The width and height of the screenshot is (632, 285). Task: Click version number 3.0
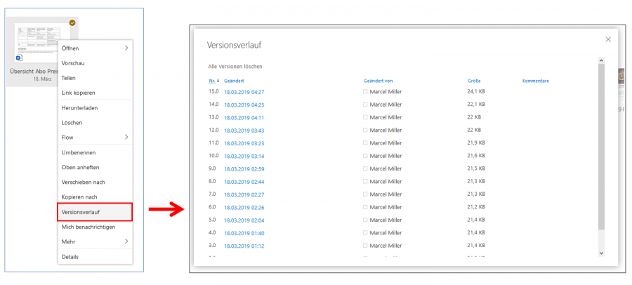[212, 246]
